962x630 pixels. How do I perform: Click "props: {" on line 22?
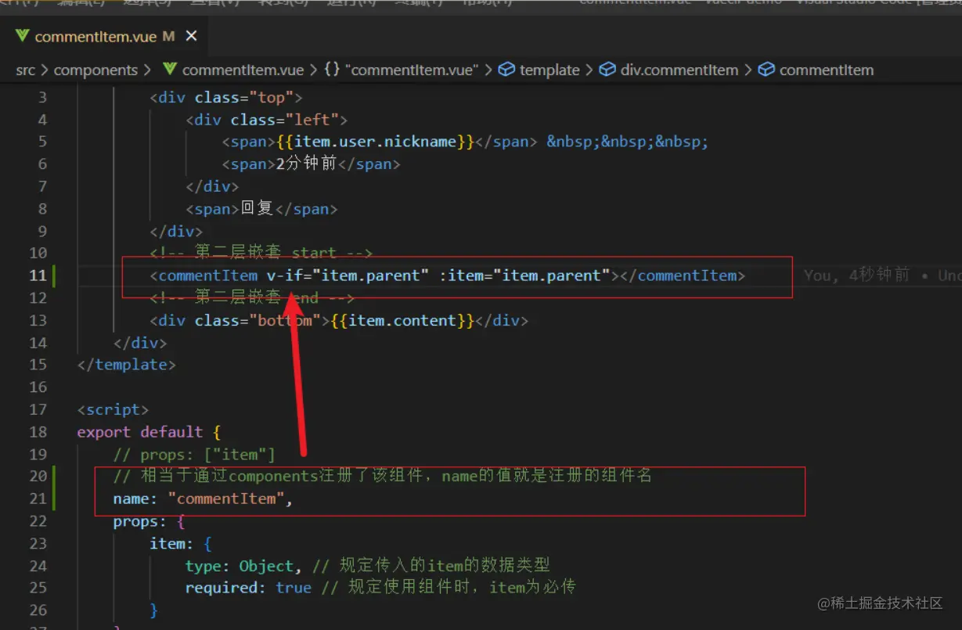pos(149,521)
